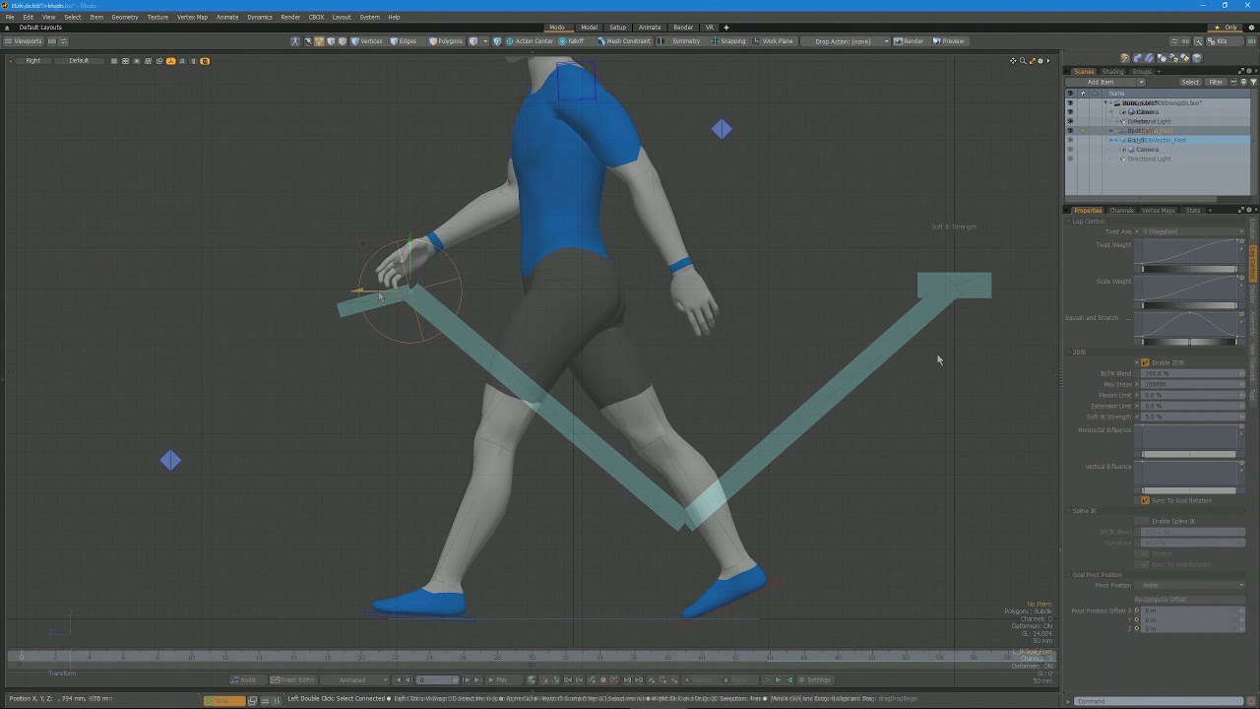Toggle Symmetry

[681, 41]
